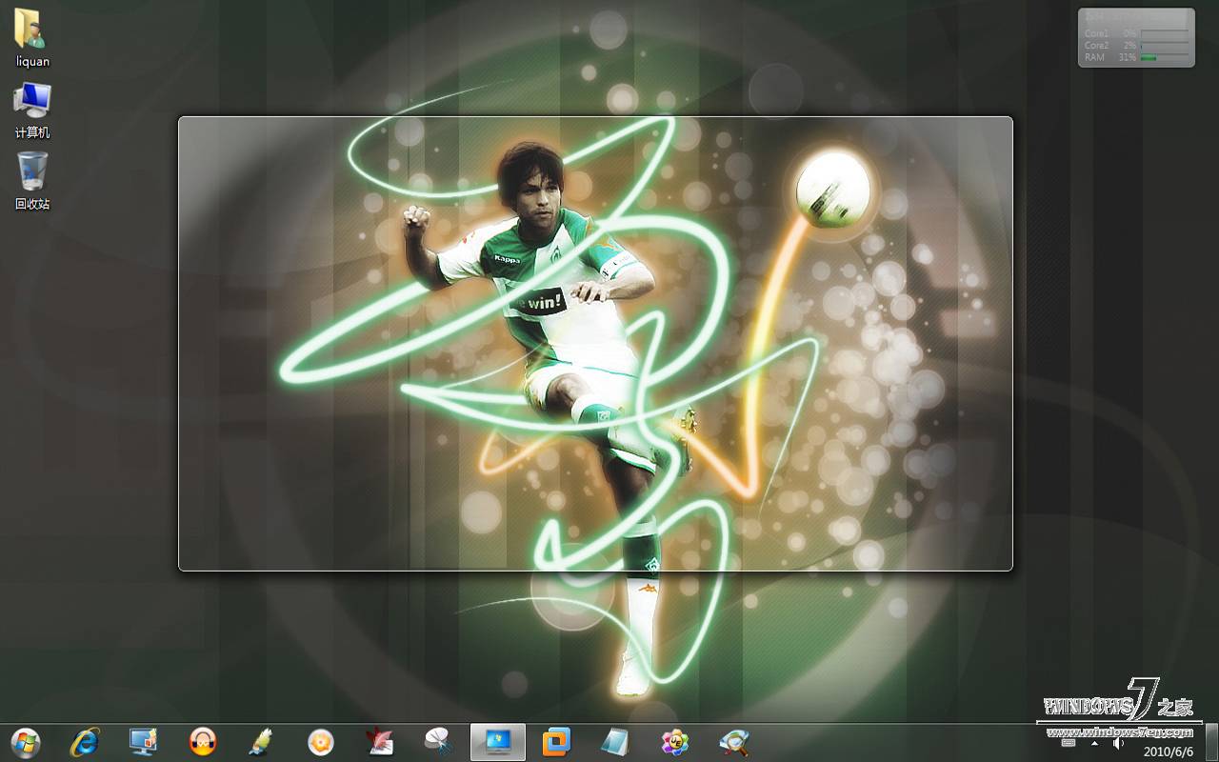Click the Core2 usage bar in gadget

[x=1165, y=45]
